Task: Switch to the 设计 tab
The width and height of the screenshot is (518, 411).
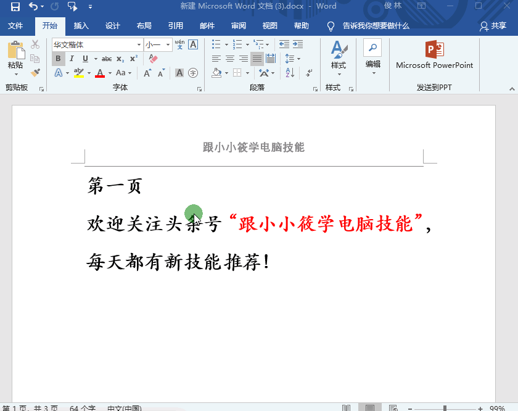Action: pos(113,26)
